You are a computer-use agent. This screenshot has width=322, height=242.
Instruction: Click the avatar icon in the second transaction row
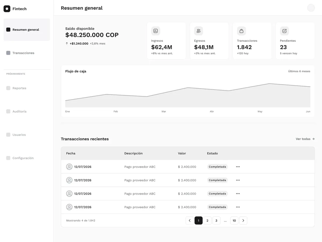[x=69, y=180]
